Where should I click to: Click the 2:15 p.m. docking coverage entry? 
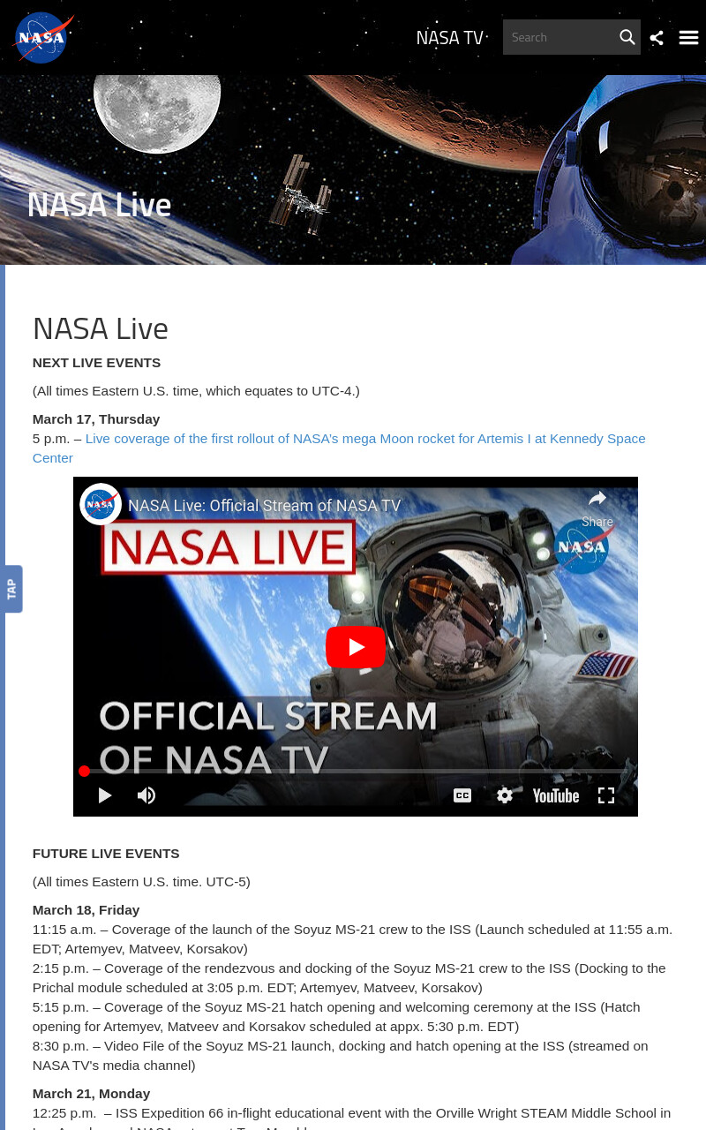click(x=349, y=978)
